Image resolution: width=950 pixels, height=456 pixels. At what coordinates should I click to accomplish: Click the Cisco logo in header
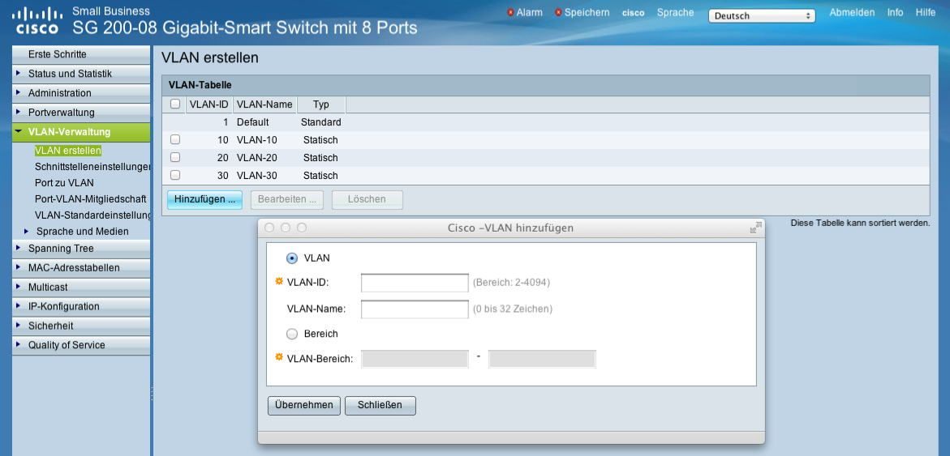37,20
